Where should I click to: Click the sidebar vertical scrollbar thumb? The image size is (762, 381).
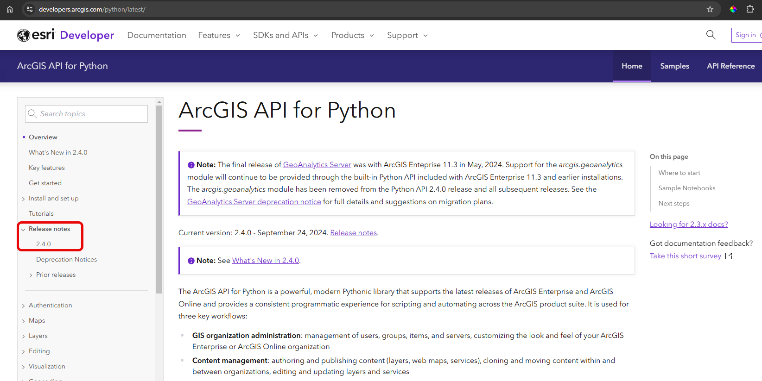[159, 199]
